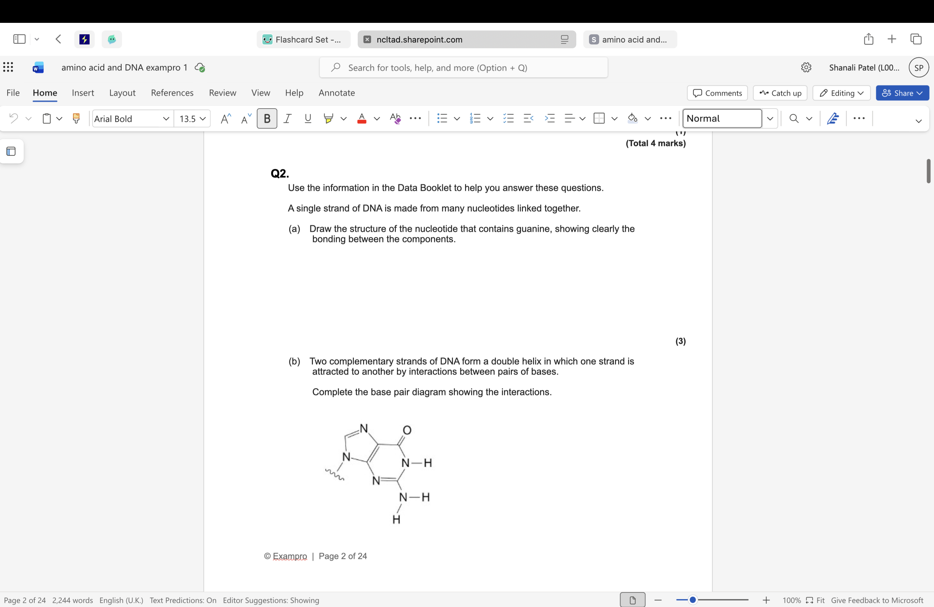This screenshot has height=607, width=934.
Task: Zoom out with the minus button
Action: [658, 600]
